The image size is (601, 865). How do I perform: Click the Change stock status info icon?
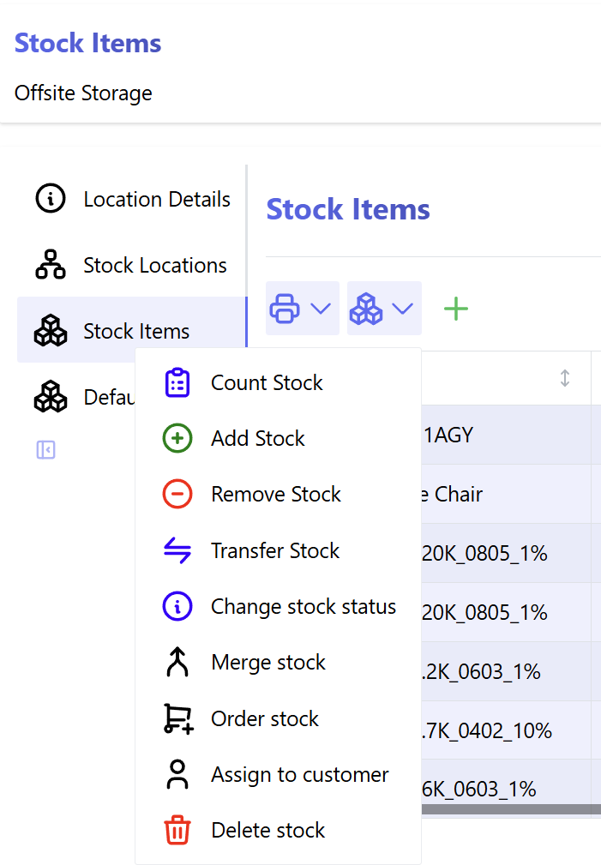177,606
